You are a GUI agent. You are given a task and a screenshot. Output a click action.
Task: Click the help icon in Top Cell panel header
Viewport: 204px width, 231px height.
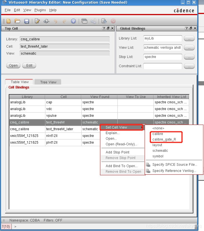(104, 28)
